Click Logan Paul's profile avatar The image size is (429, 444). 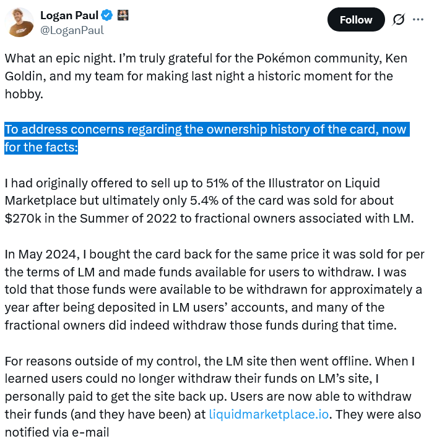(19, 22)
